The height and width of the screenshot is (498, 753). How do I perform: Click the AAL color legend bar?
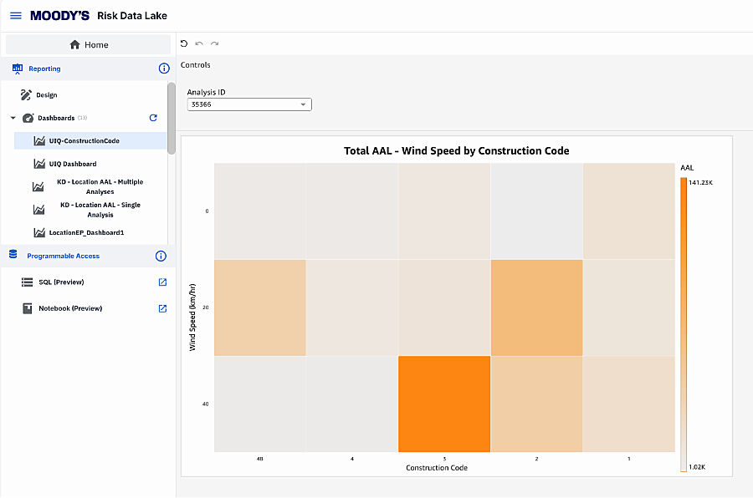pos(684,324)
